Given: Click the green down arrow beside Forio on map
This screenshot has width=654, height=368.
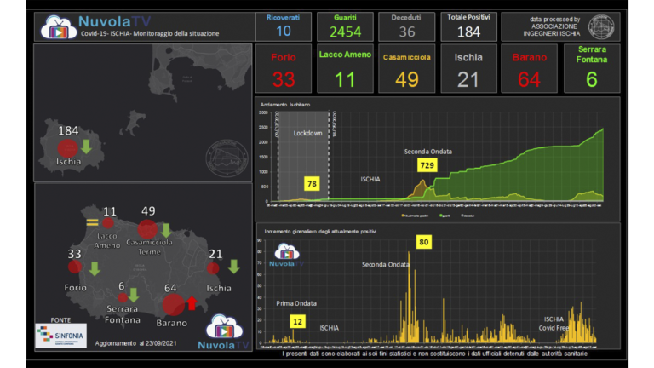Looking at the screenshot, I should point(94,269).
